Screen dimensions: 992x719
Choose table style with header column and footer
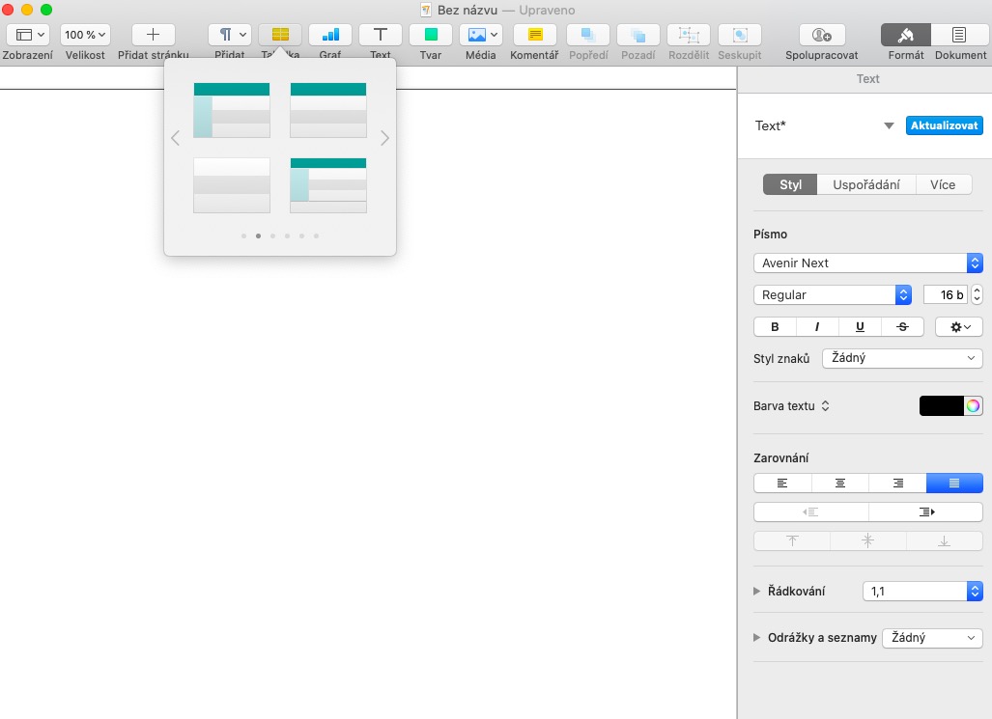(x=328, y=185)
